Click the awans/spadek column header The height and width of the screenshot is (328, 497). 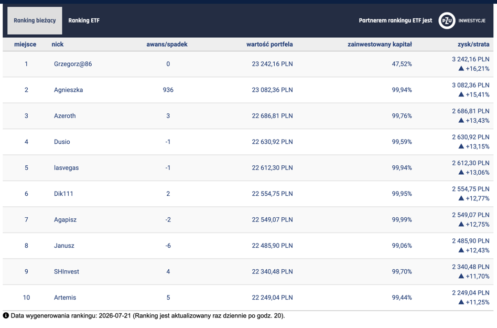click(167, 44)
